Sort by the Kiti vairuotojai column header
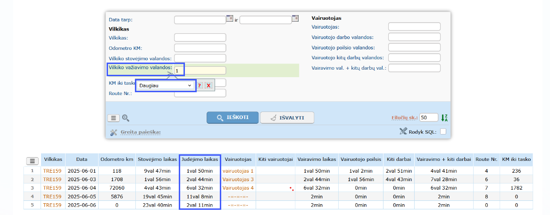 tap(275, 159)
